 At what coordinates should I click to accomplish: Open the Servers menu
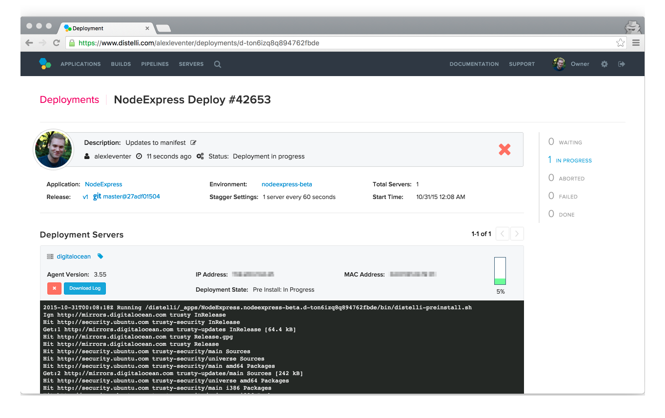(191, 64)
